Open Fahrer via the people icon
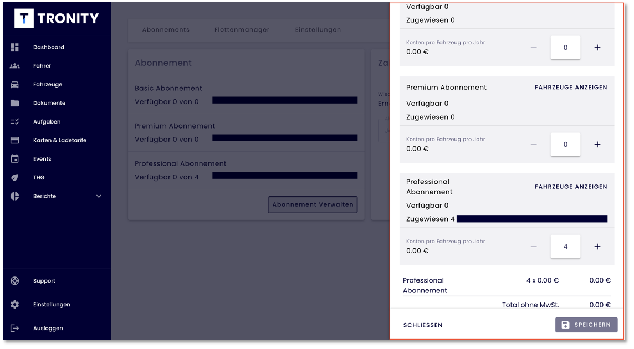Viewport: 634px width, 349px height. [x=15, y=66]
